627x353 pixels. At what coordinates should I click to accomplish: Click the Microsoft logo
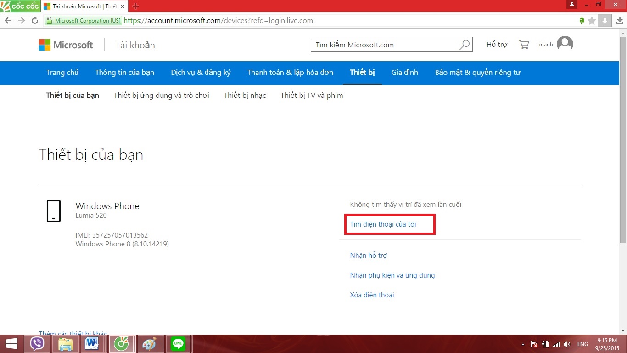tap(66, 45)
